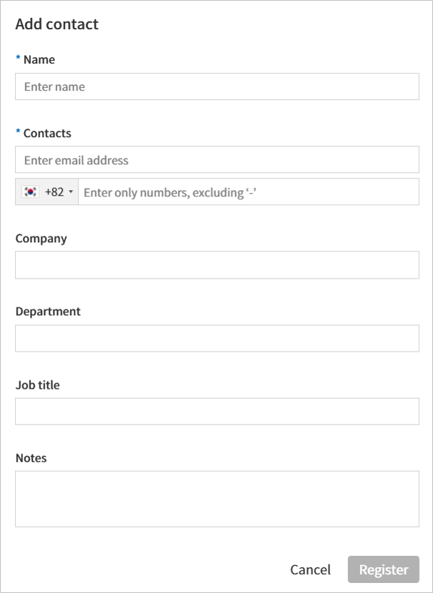Image resolution: width=433 pixels, height=593 pixels.
Task: Click the required asterisk beside Name
Action: 19,59
